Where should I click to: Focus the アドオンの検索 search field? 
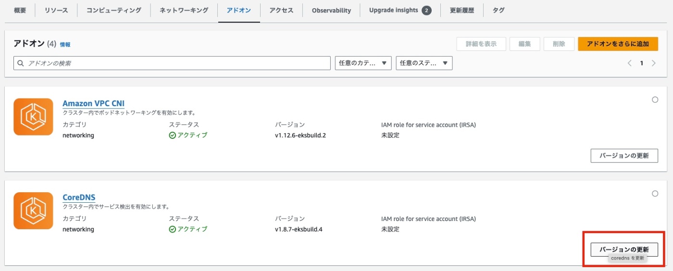[172, 63]
